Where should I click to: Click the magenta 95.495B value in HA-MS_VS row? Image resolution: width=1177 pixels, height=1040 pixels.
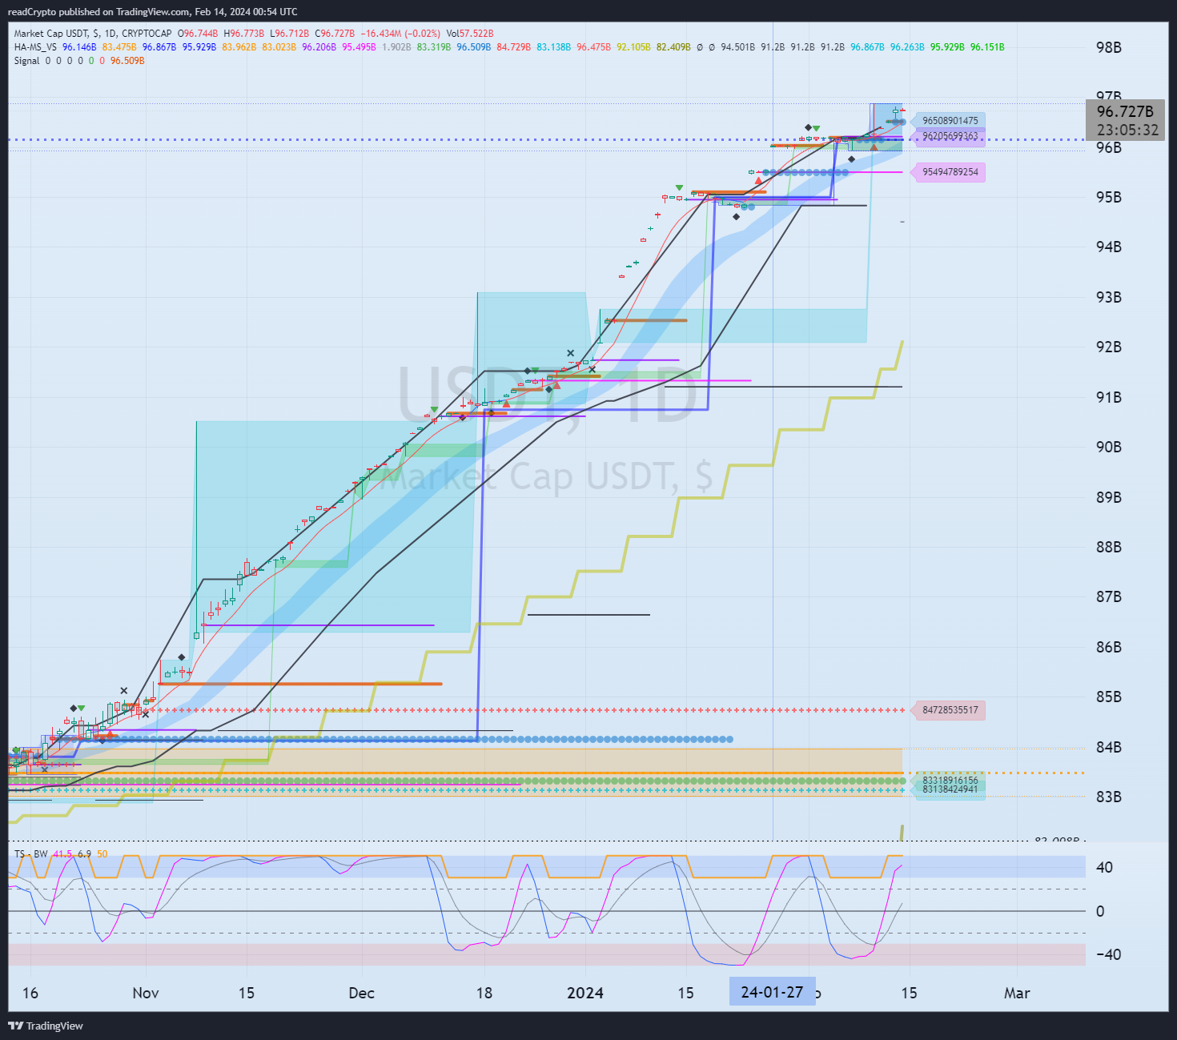click(360, 47)
